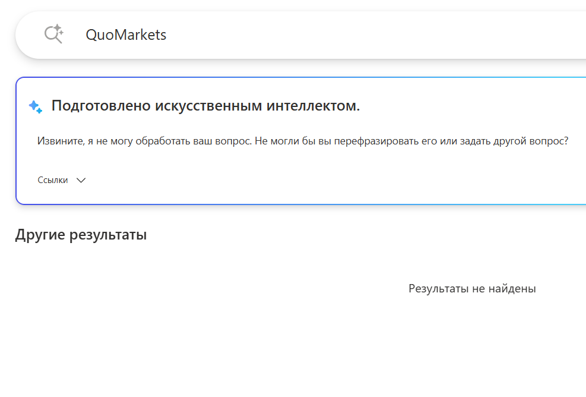The height and width of the screenshot is (397, 586).
Task: Select the QuoMarkets query text
Action: pyautogui.click(x=126, y=34)
